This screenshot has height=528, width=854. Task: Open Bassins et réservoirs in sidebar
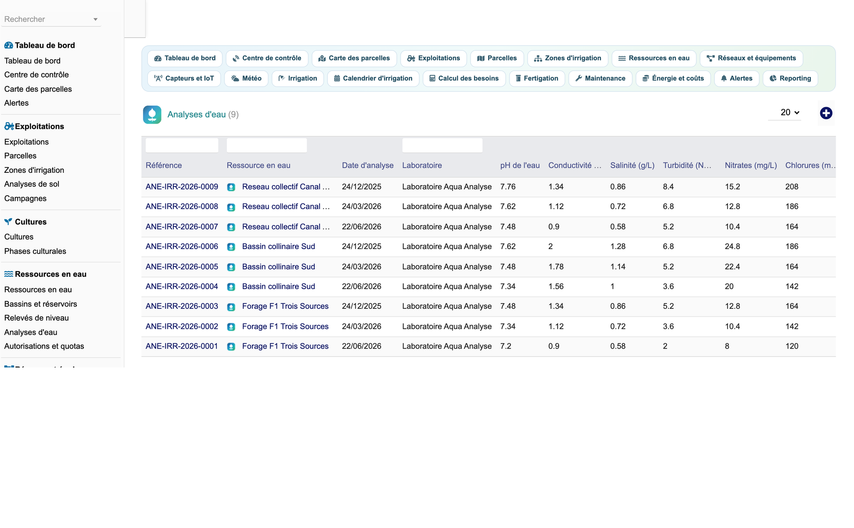40,304
